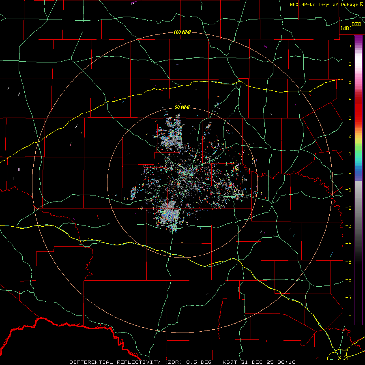Click the TH label on the color scale
Image resolution: width=365 pixels, height=365 pixels.
(x=348, y=316)
